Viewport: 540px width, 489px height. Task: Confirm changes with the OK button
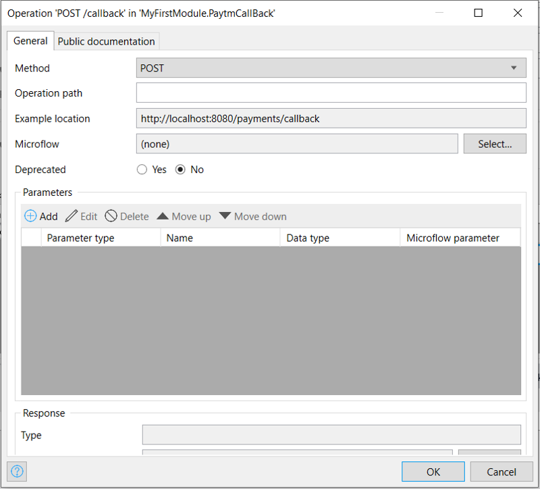tap(433, 471)
